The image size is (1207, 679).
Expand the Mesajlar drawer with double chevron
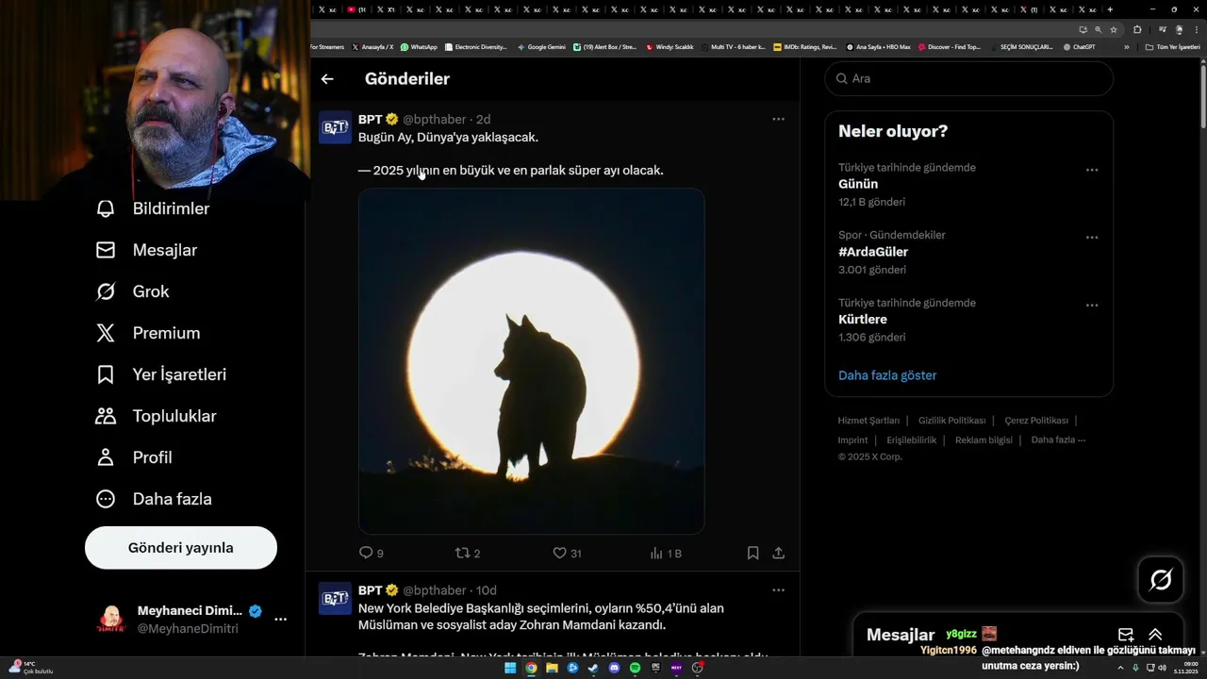[x=1155, y=635]
